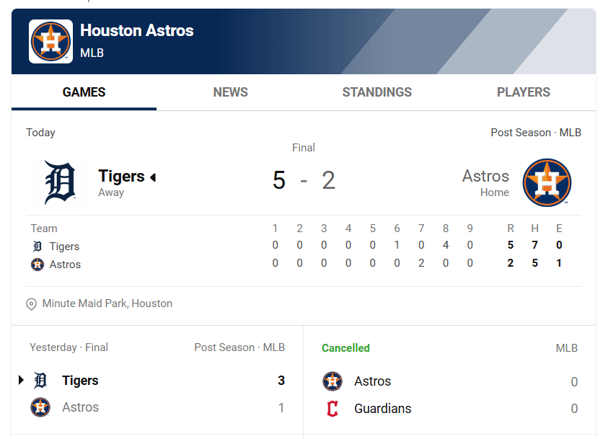
Task: Select the GAMES tab
Action: click(x=84, y=92)
